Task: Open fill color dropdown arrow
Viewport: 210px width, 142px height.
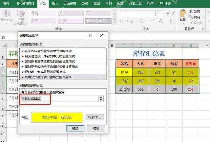Action: click(x=156, y=21)
